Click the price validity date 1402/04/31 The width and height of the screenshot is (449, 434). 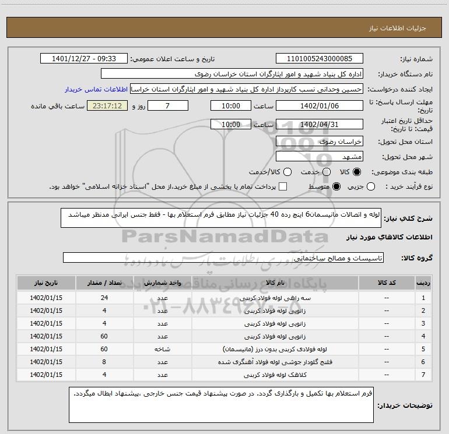(x=320, y=124)
